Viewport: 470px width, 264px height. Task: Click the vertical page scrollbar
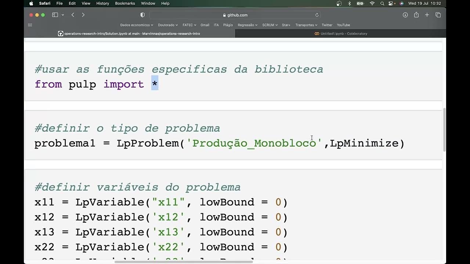[x=444, y=129]
